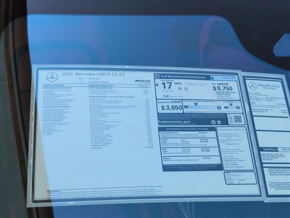The height and width of the screenshot is (218, 290).
Task: Click the '$9,750' five-year fuel cost figure
Action: click(222, 89)
